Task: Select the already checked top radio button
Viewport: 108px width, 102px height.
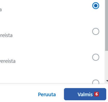Action: 96,6
